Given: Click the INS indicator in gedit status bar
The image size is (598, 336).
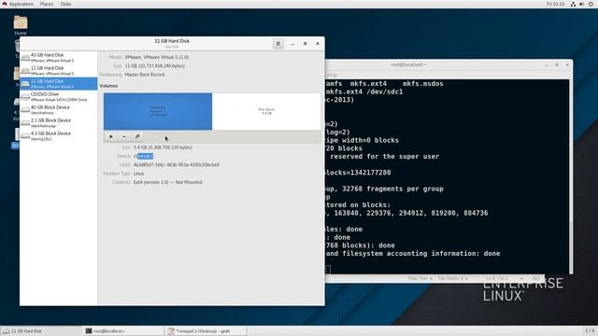Looking at the screenshot, I should [x=535, y=278].
